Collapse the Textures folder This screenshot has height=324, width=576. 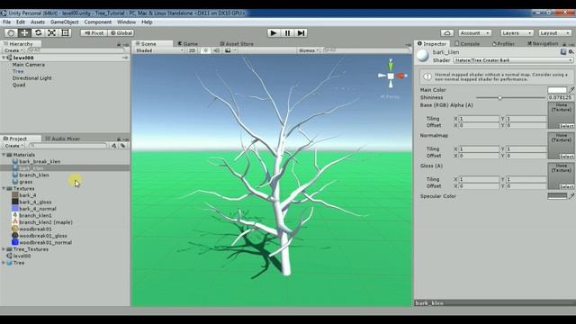4,189
